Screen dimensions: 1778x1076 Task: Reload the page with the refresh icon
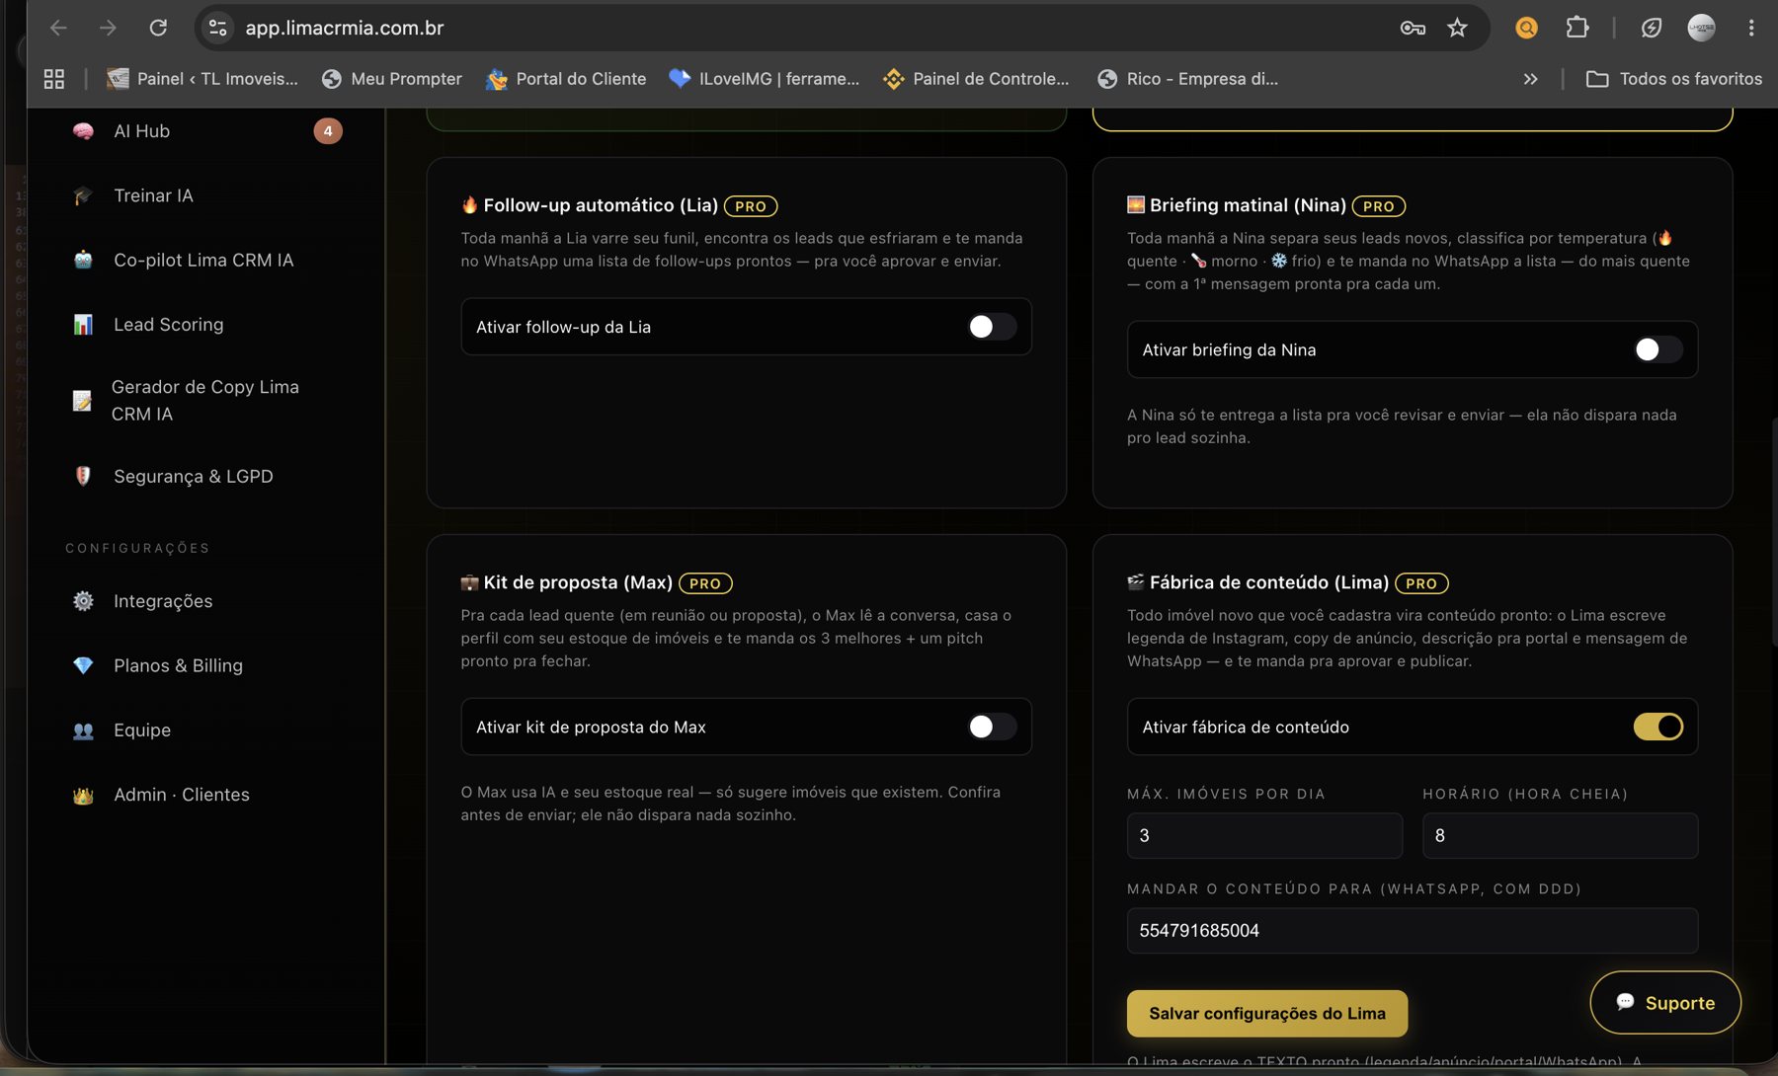(158, 28)
